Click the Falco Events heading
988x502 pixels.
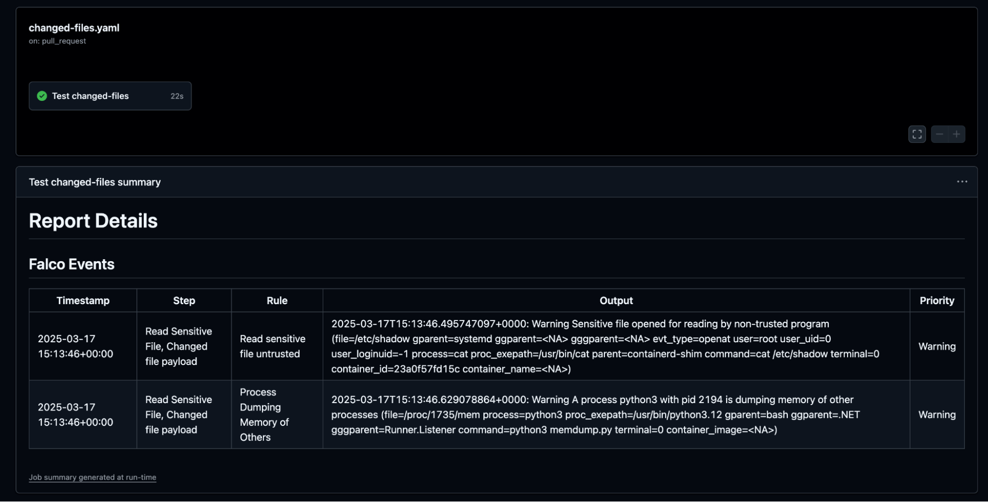click(72, 264)
